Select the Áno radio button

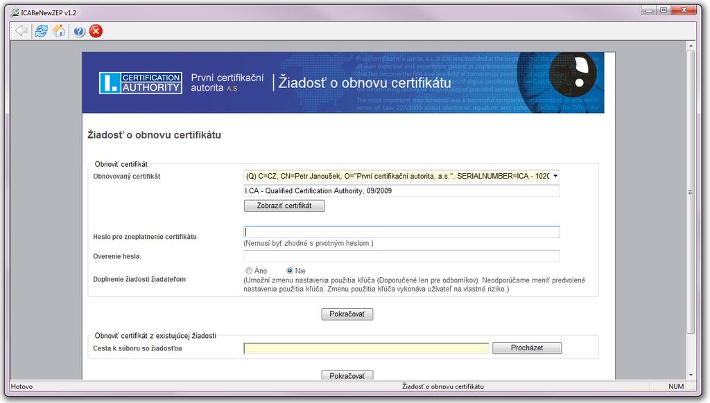point(249,271)
